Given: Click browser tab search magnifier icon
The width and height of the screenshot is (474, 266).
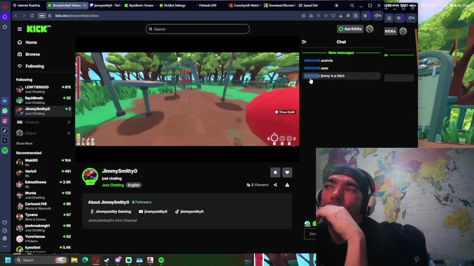Looking at the screenshot, I should (352, 6).
